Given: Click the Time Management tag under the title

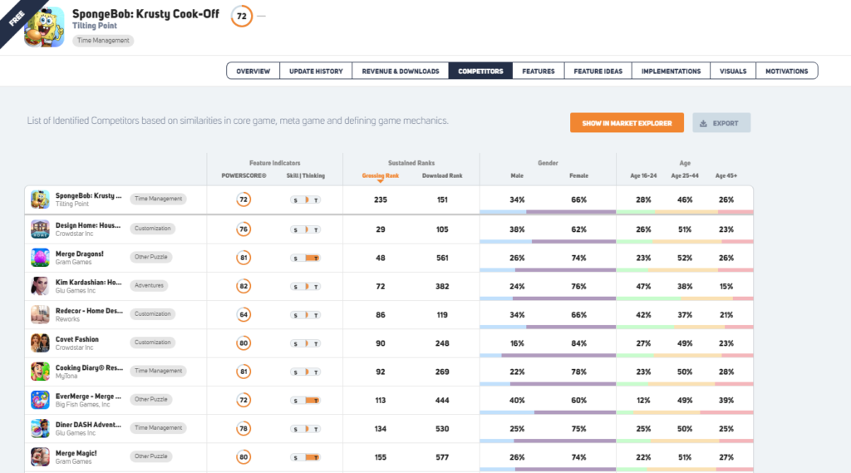Looking at the screenshot, I should [103, 40].
